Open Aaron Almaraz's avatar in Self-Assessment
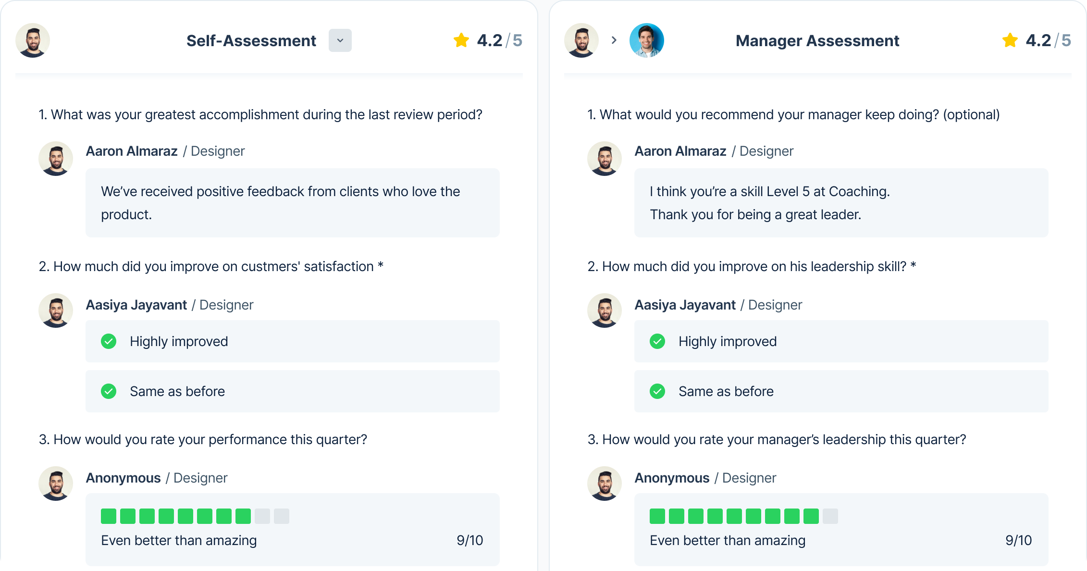This screenshot has width=1087, height=571. coord(56,158)
